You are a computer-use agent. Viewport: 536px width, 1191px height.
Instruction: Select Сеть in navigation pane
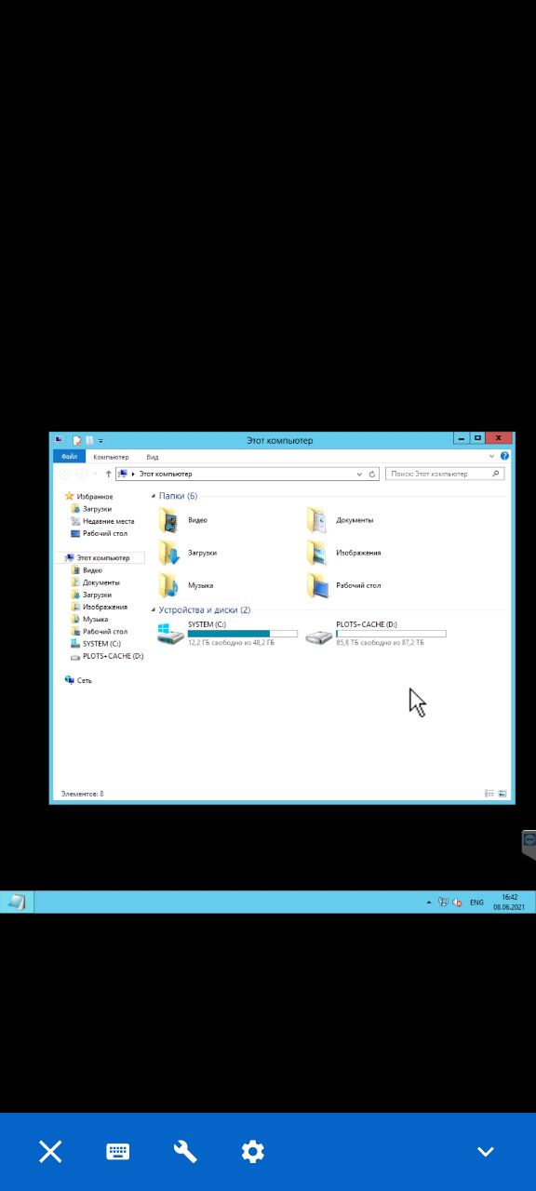78,680
